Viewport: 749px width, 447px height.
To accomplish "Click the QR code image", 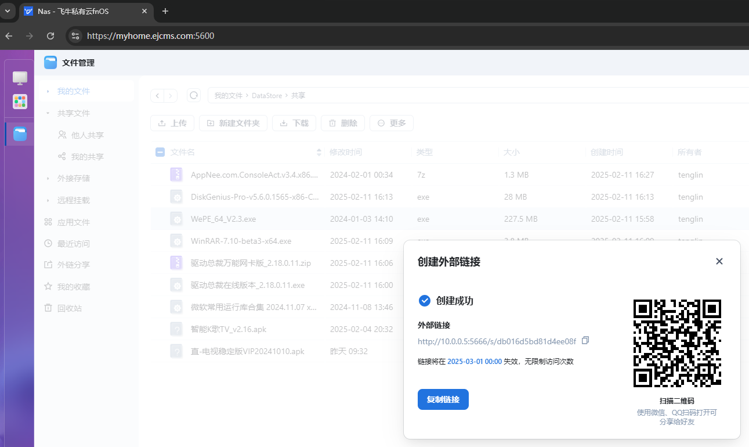I will pos(676,343).
